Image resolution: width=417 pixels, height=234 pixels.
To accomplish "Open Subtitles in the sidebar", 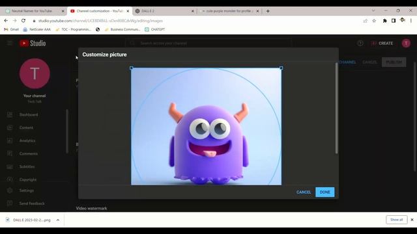I will (x=27, y=166).
